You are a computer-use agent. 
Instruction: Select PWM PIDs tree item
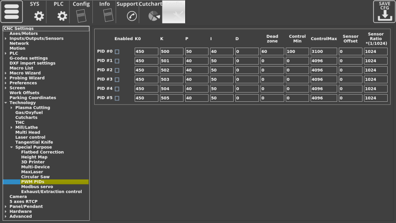coord(33,182)
